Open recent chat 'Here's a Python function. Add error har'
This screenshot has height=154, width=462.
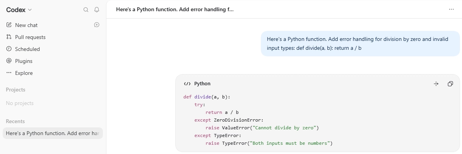tap(53, 133)
